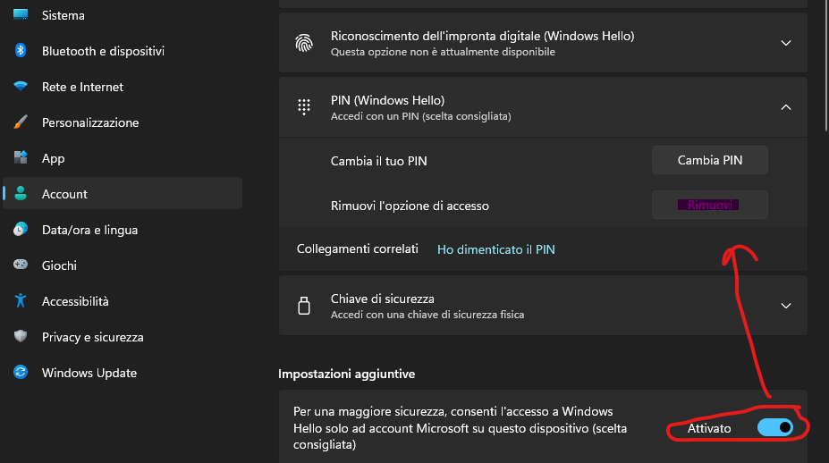Click the Data/ora e lingua clock icon
829x463 pixels.
(x=21, y=230)
